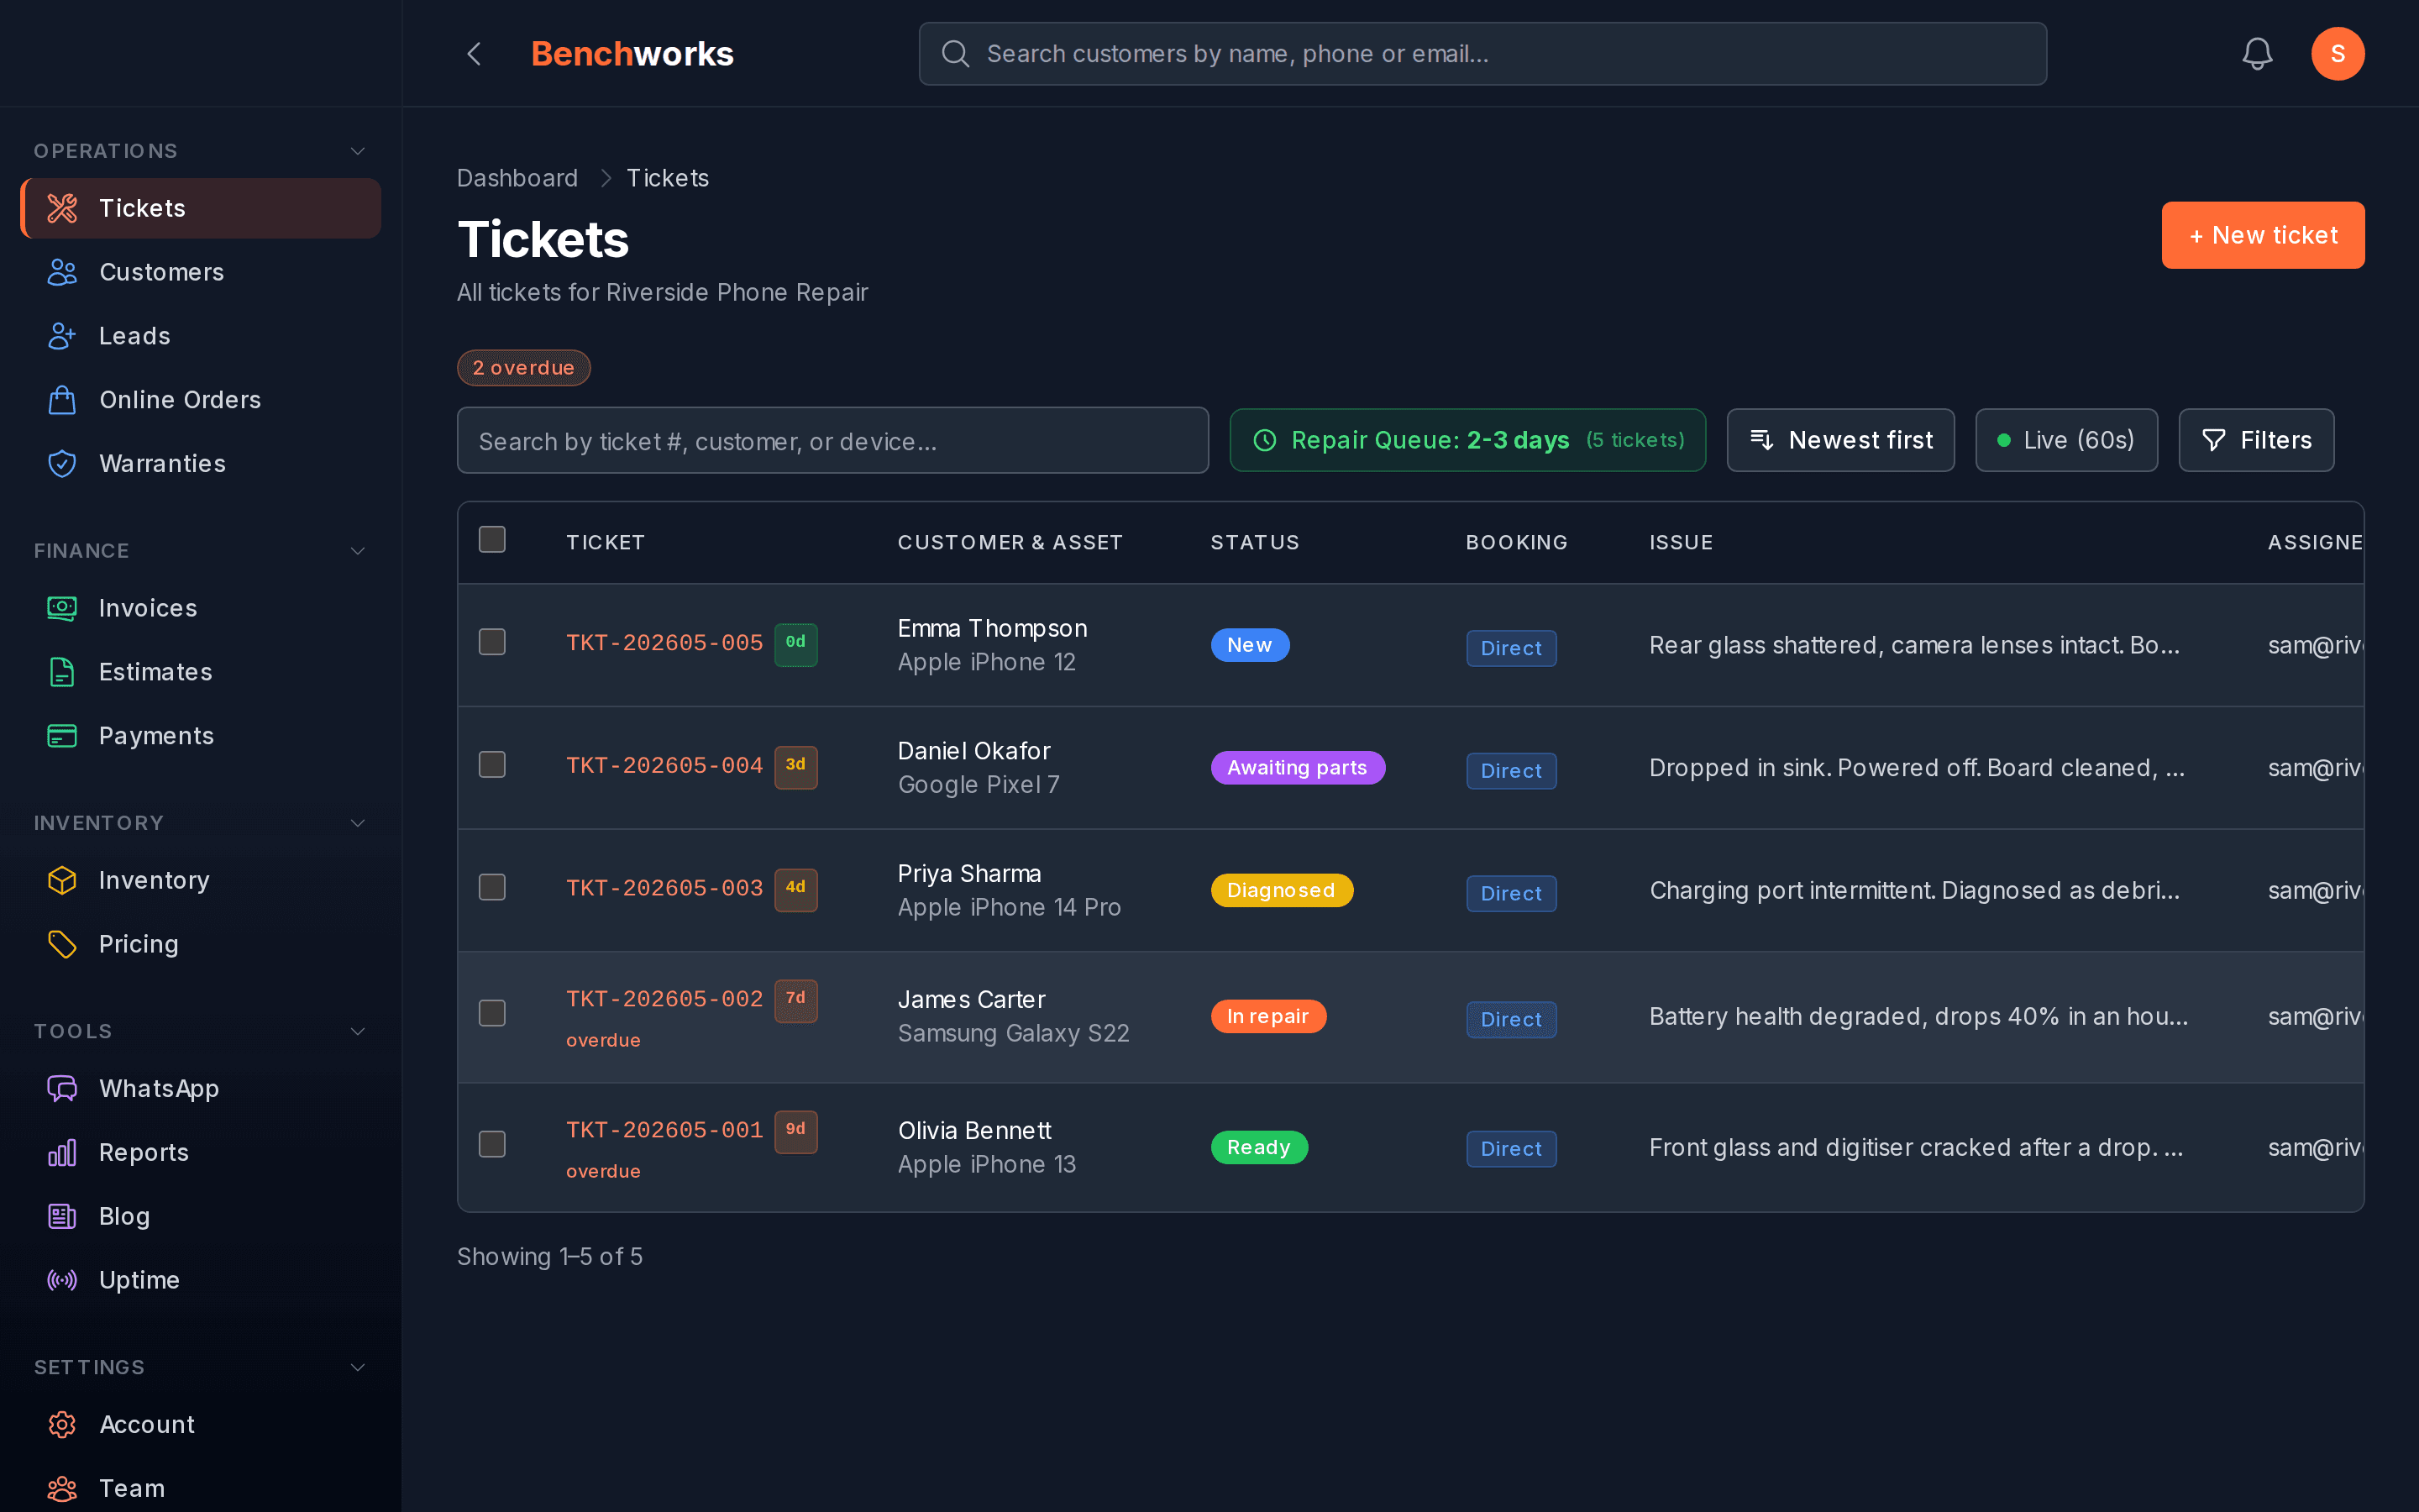The height and width of the screenshot is (1512, 2419).
Task: Open the Estimates page
Action: 201,672
